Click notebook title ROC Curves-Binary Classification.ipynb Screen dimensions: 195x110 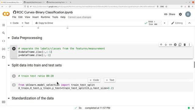click(45, 12)
